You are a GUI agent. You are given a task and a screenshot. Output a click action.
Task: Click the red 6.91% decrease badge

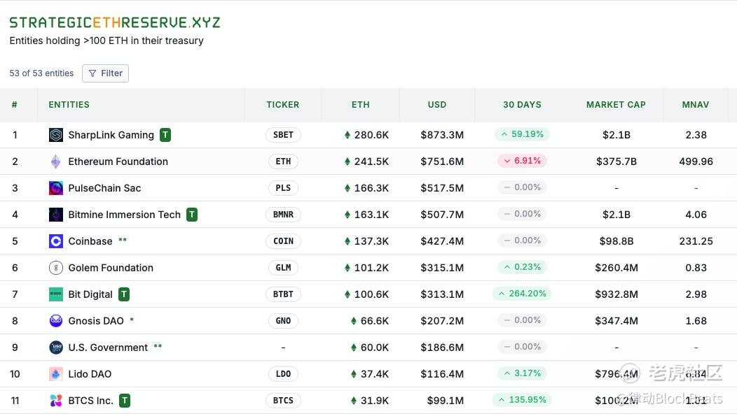[x=522, y=161]
